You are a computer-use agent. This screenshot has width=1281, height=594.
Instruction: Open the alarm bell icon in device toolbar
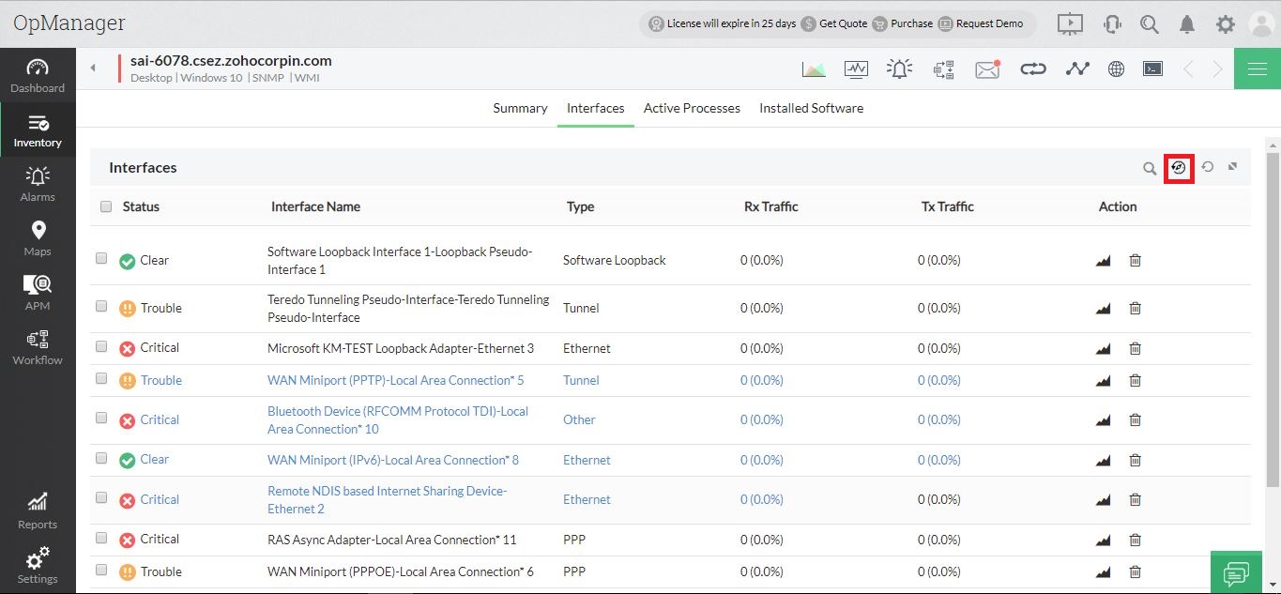899,69
